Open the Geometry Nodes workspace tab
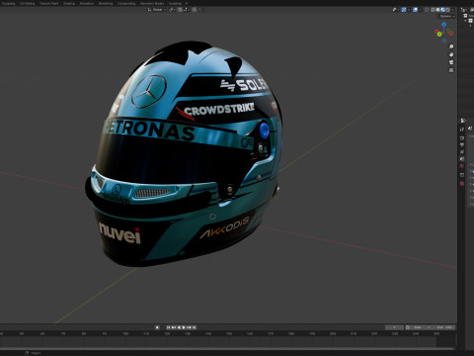The image size is (474, 356). click(x=152, y=4)
